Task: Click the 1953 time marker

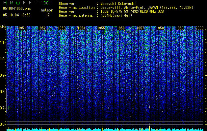Action: coord(62,28)
